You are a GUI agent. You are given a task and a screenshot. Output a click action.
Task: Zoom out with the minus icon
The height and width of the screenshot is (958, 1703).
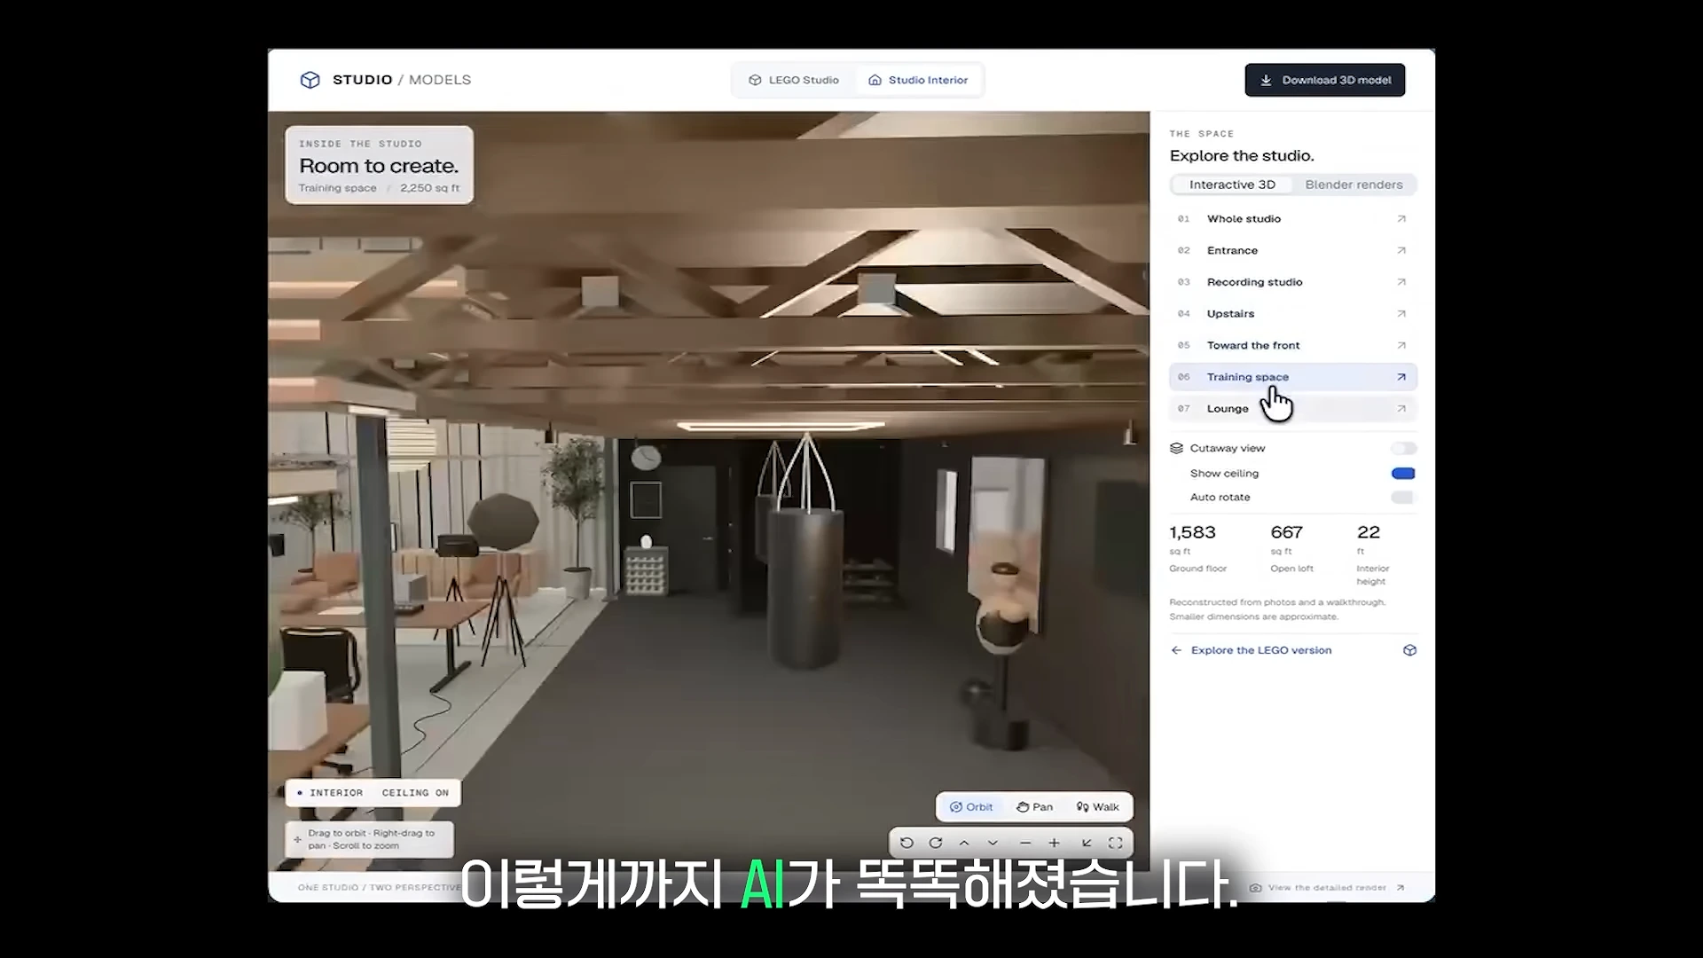tap(1025, 843)
